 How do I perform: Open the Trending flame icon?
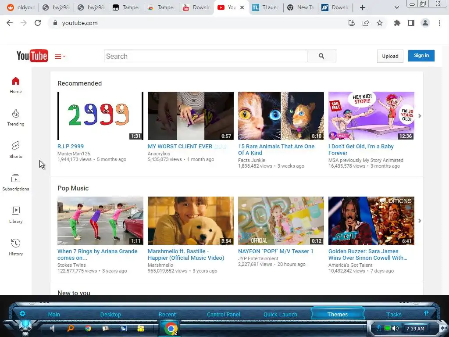tap(16, 114)
